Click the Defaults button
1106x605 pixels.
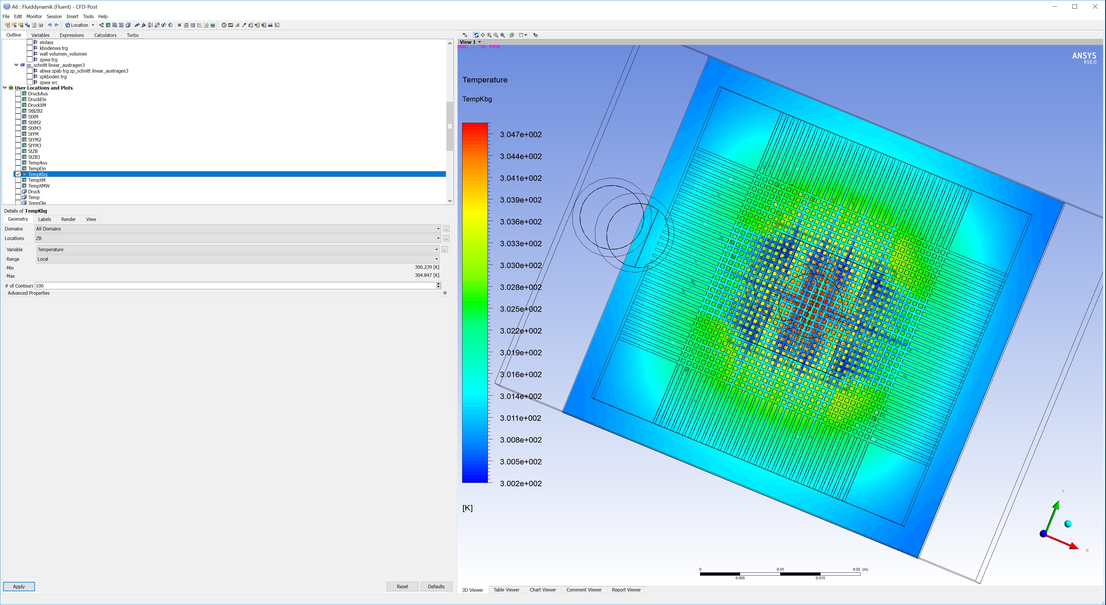tap(436, 587)
